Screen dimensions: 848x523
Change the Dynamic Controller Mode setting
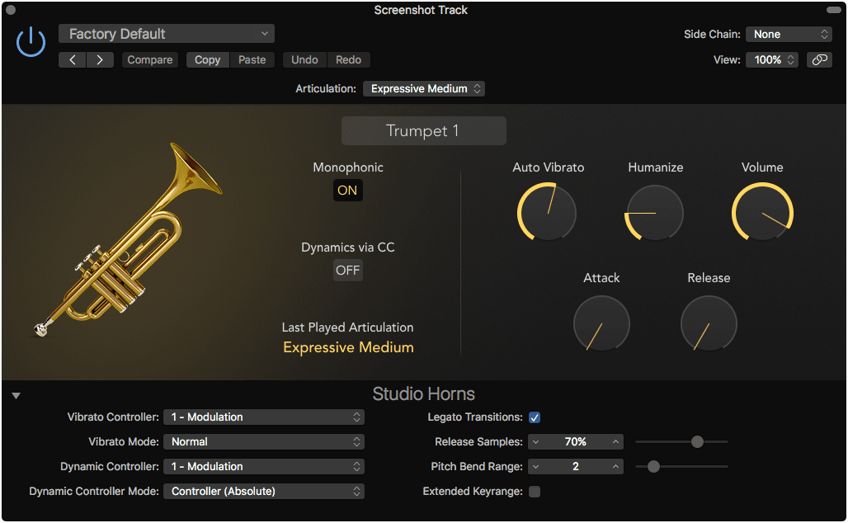coord(264,492)
